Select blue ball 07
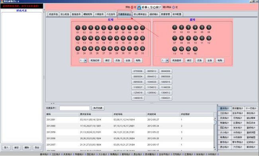 [x=175, y=38]
